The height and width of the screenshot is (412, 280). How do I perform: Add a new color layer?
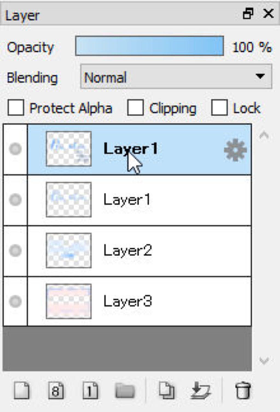(22, 391)
